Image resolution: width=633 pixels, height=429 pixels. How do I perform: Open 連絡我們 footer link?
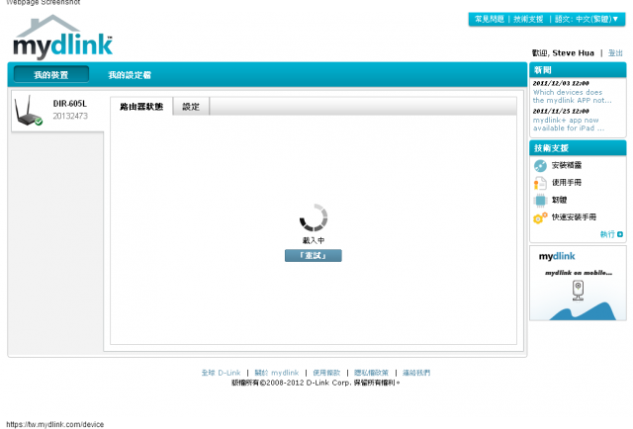click(x=416, y=373)
